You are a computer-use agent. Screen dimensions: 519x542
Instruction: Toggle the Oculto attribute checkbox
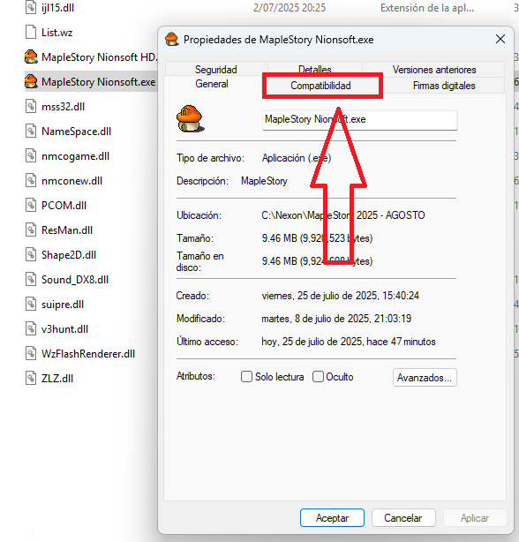[x=318, y=376]
